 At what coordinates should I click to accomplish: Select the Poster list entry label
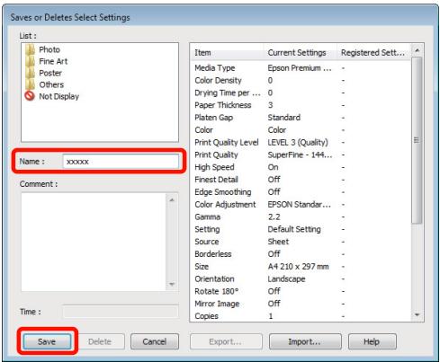coord(50,73)
